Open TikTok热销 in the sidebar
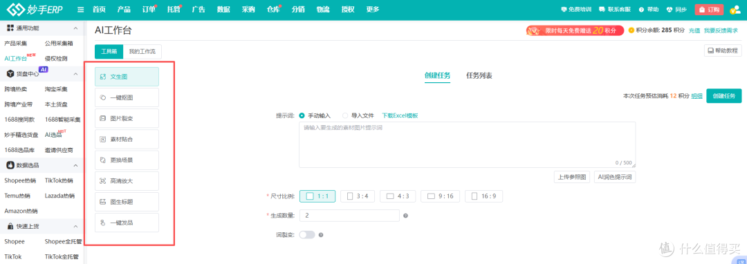 [59, 180]
